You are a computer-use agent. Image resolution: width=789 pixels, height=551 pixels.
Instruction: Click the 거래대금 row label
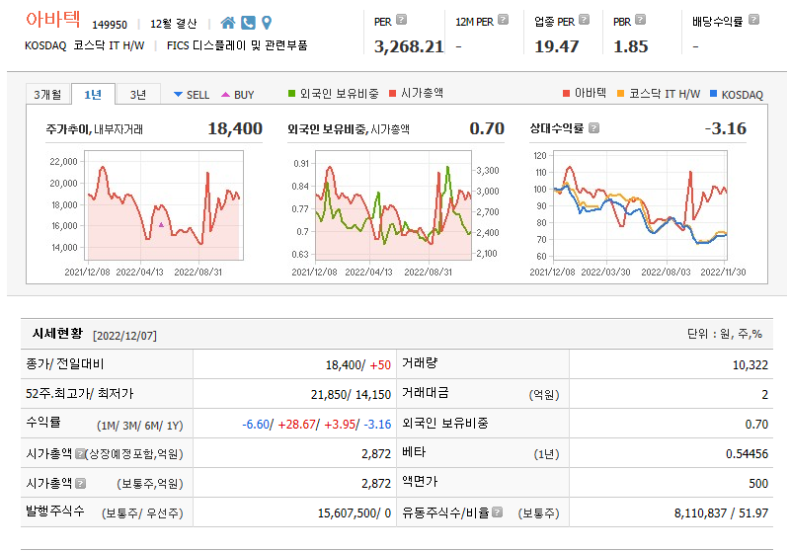426,393
